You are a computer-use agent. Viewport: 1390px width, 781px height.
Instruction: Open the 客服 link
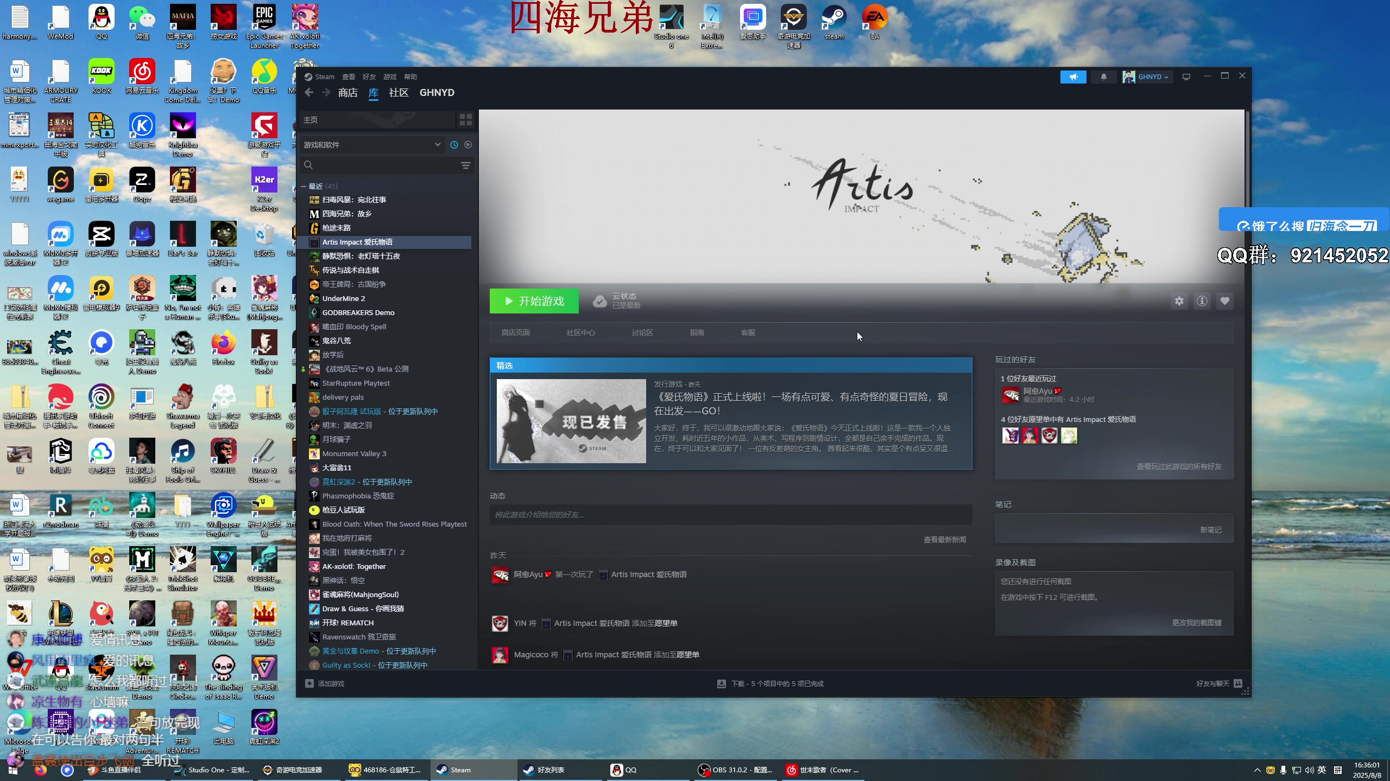click(x=748, y=332)
